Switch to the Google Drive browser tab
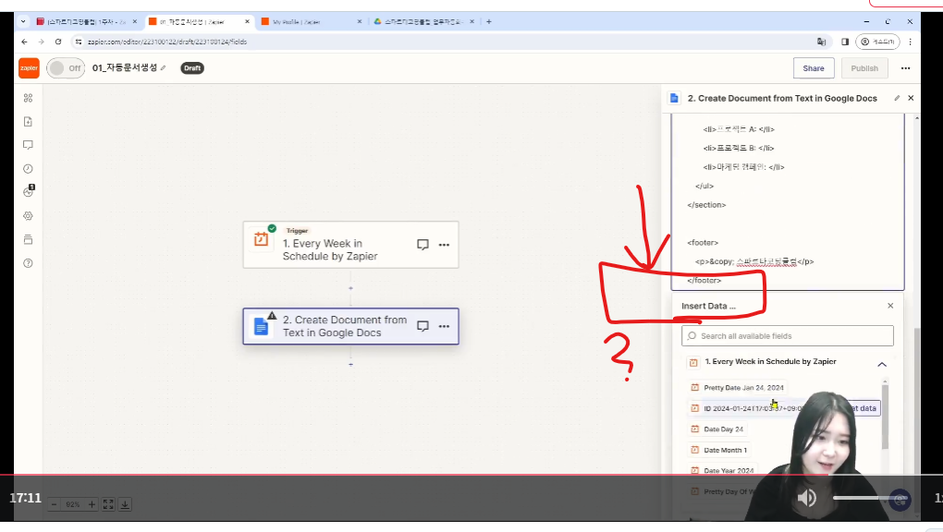This screenshot has width=943, height=532. click(424, 21)
